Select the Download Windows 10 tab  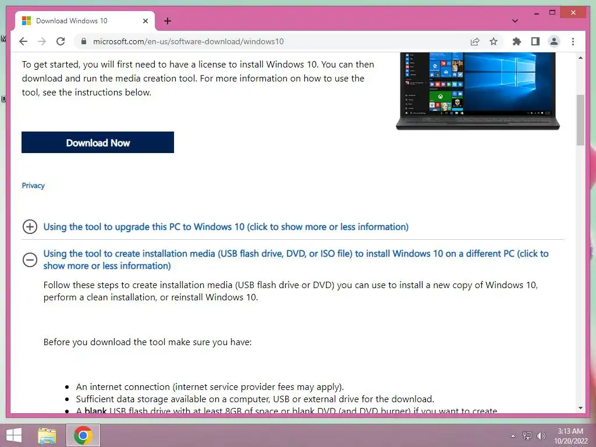coord(85,21)
